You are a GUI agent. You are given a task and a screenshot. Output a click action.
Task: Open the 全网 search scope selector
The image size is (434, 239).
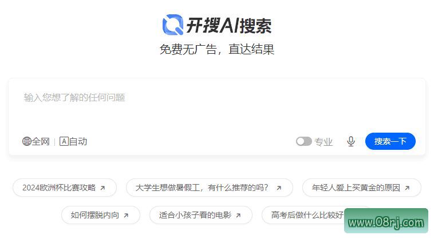[36, 141]
